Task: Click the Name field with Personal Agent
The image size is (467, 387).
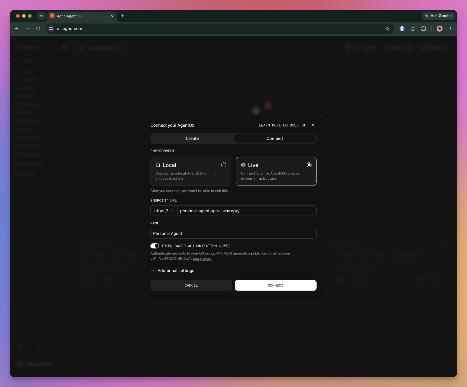Action: pos(233,233)
